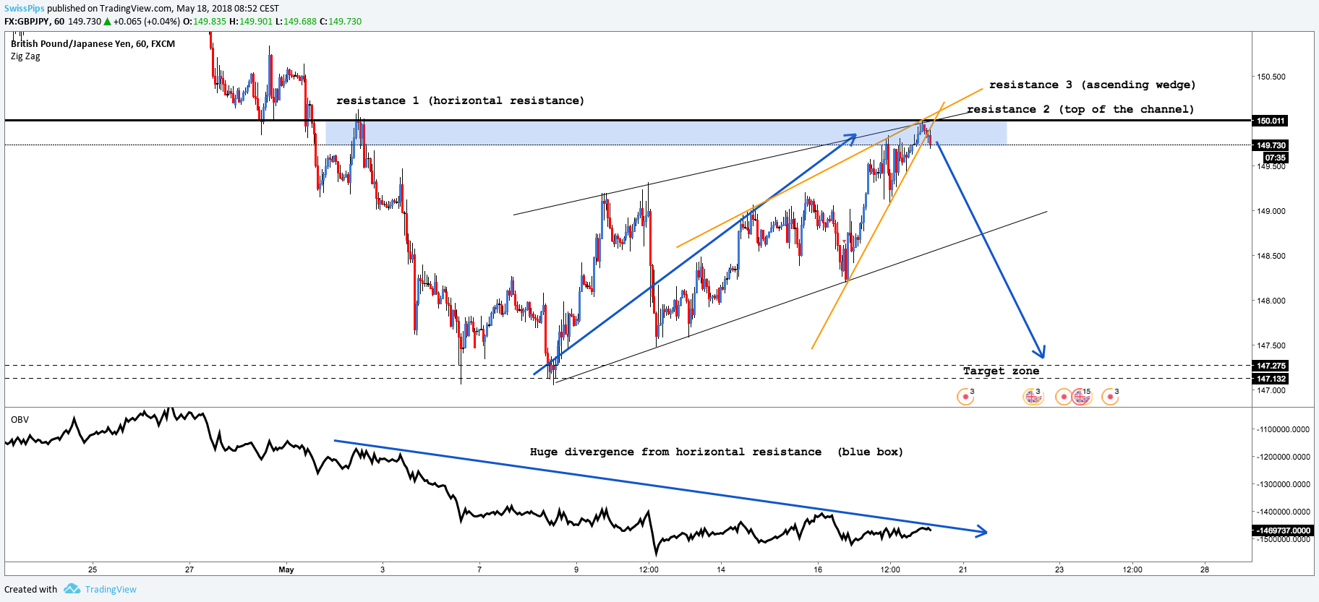Open the SwissPips author link
The width and height of the screenshot is (1319, 602).
25,9
